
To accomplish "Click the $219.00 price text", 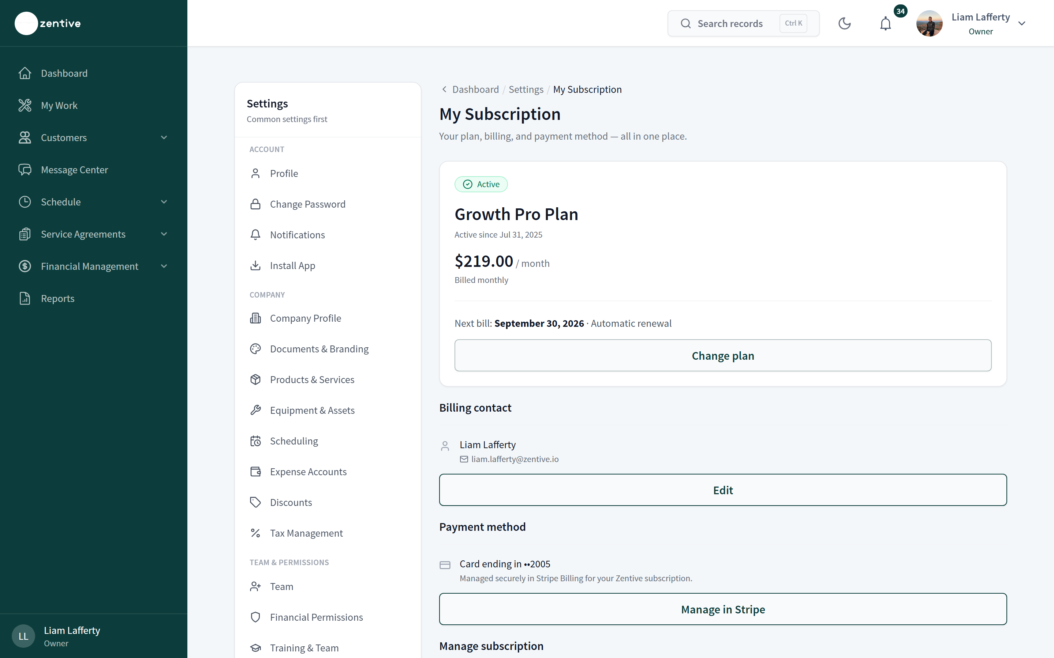I will click(x=484, y=261).
